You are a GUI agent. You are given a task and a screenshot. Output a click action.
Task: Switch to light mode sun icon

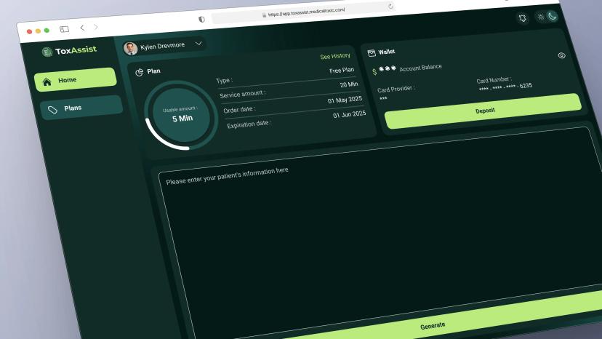(541, 17)
